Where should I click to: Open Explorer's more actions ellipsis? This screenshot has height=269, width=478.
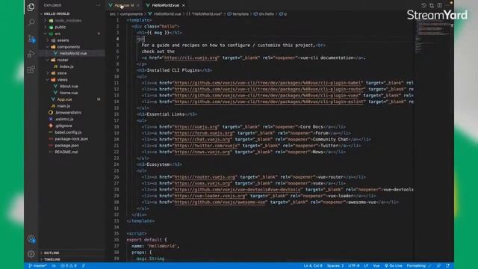98,5
